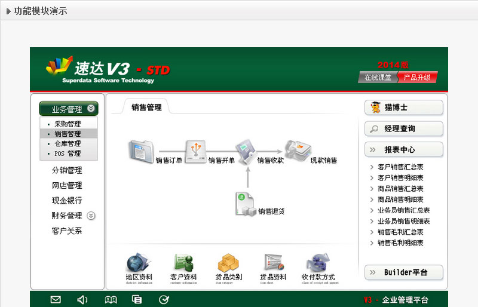This screenshot has width=478, height=307.
Task: Collapse the 业务管理 menu section
Action: pyautogui.click(x=91, y=109)
